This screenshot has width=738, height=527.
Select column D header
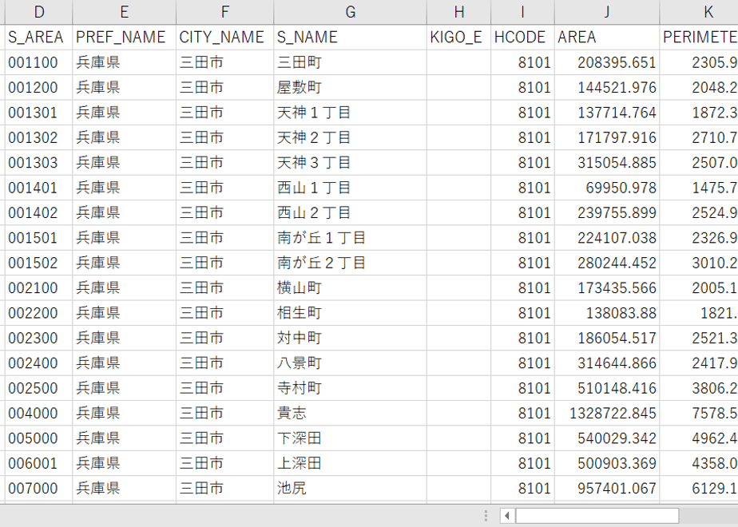click(38, 12)
